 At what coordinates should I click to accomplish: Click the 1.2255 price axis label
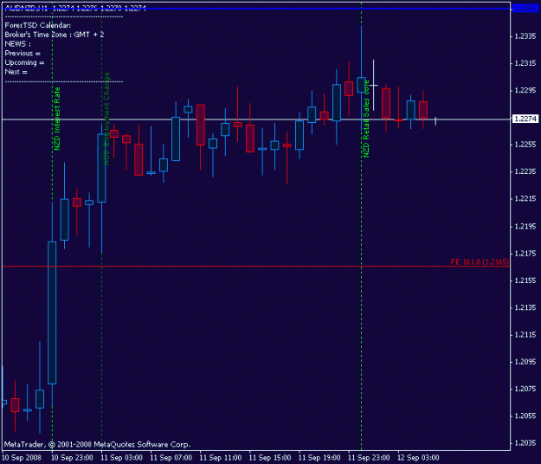525,145
